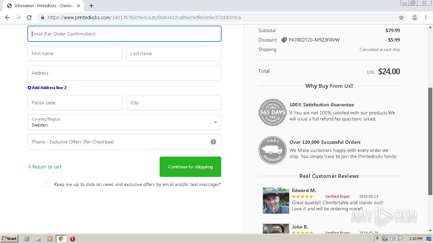Click the page vertical scrollbar thumb
Viewport: 433px width, 243px height.
point(430,141)
